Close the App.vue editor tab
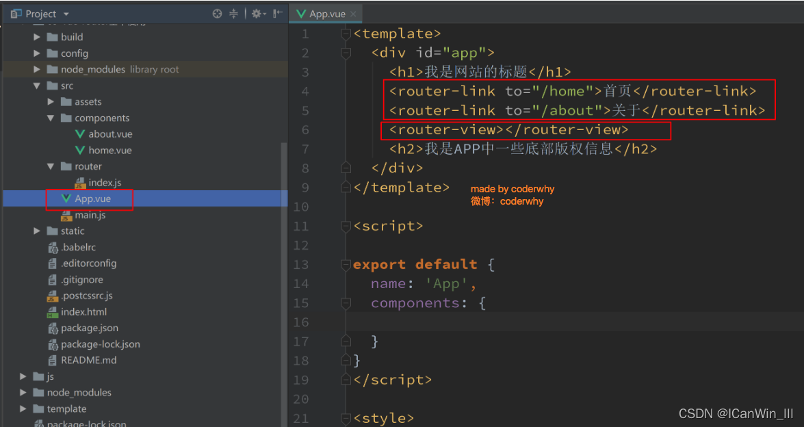The width and height of the screenshot is (804, 427). (353, 14)
